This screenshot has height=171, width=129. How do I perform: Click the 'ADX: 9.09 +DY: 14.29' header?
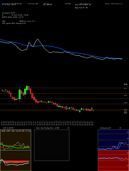tap(16, 131)
